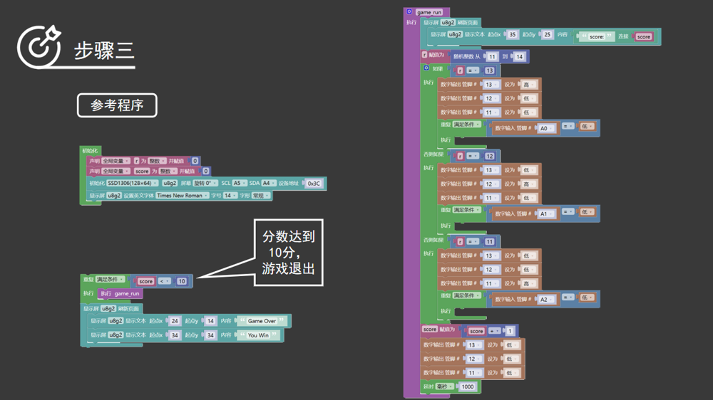Click 起点y value 34 in You Win block
The height and width of the screenshot is (400, 713).
[210, 335]
